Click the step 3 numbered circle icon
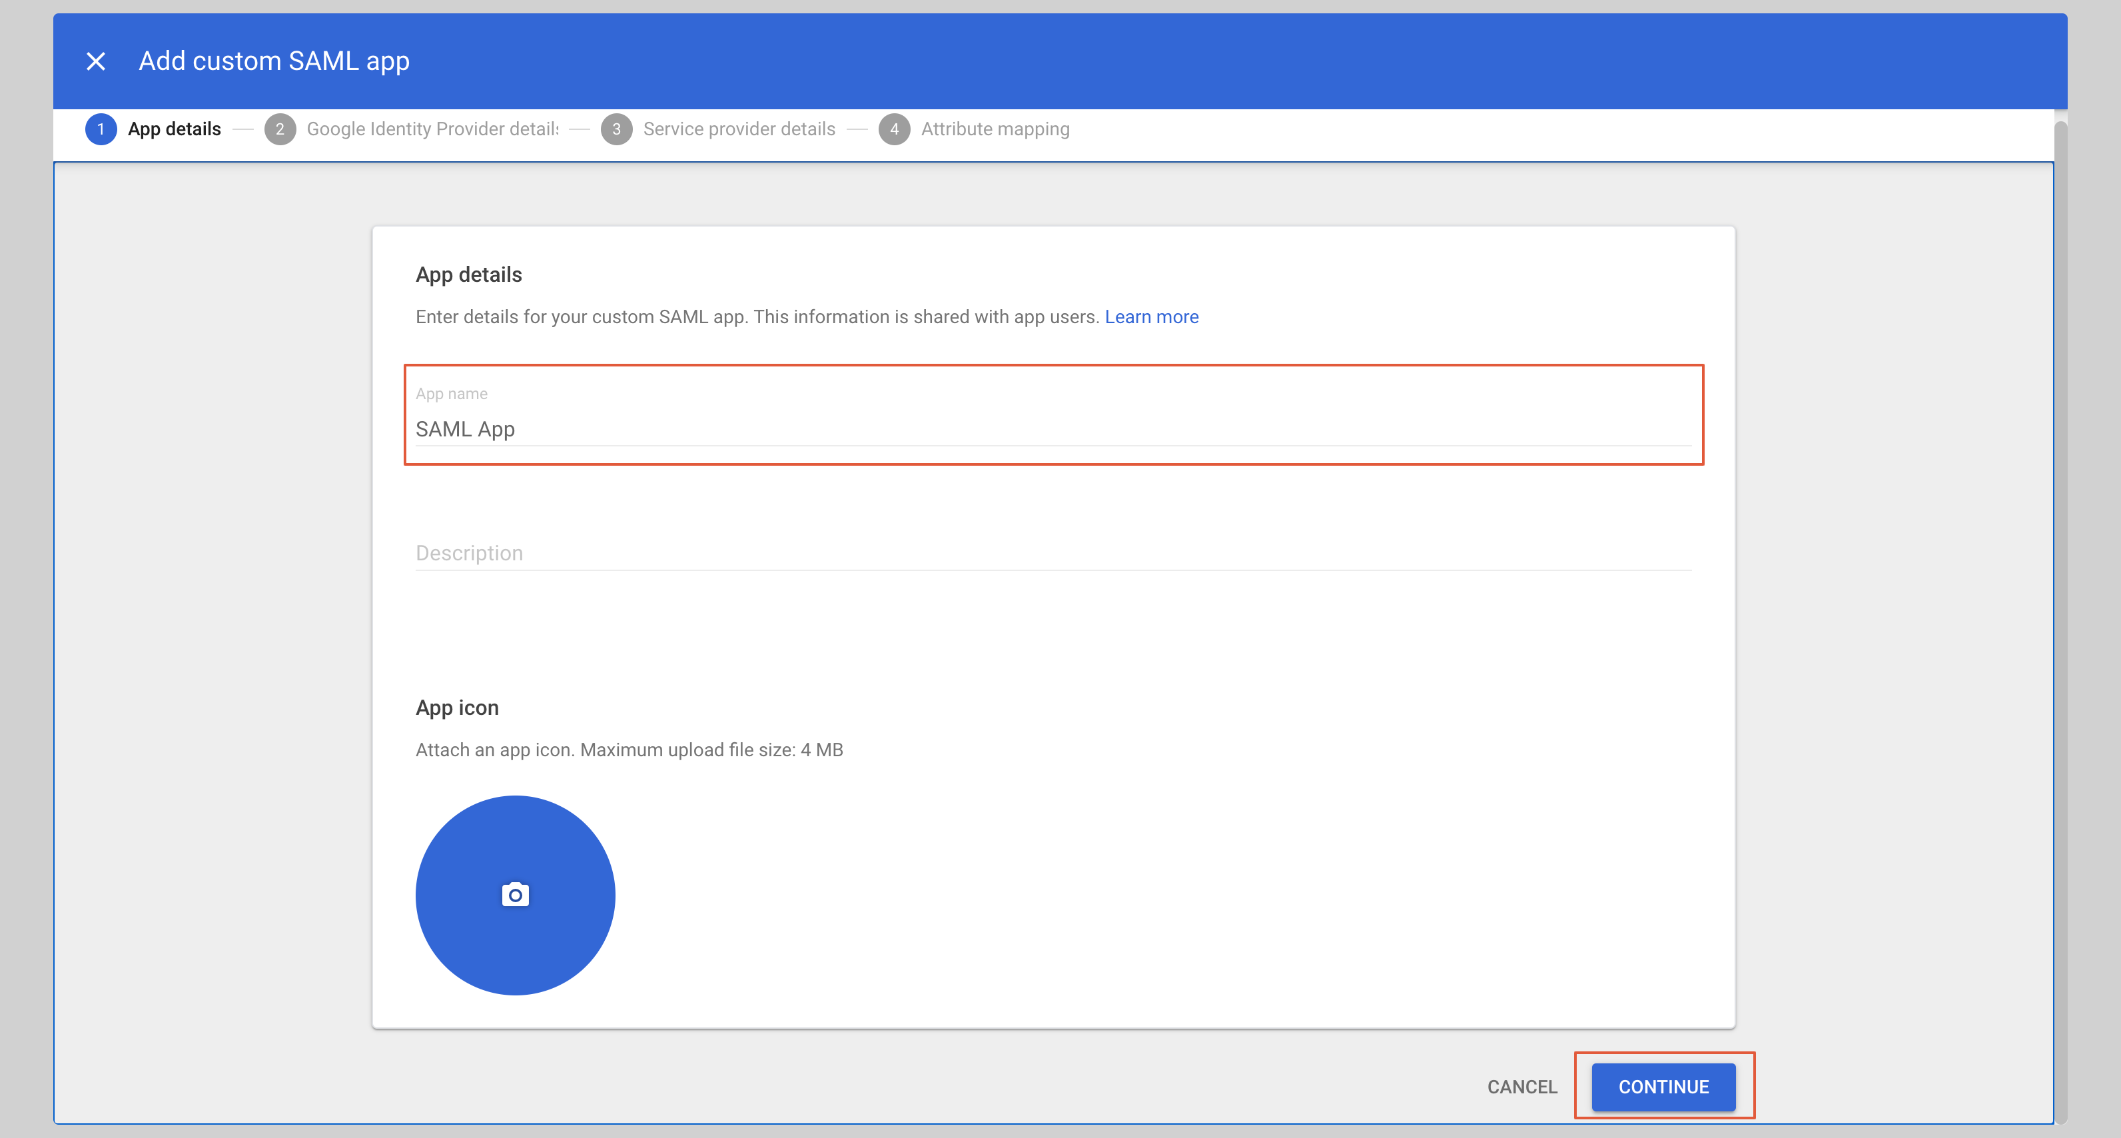This screenshot has height=1138, width=2121. 618,129
